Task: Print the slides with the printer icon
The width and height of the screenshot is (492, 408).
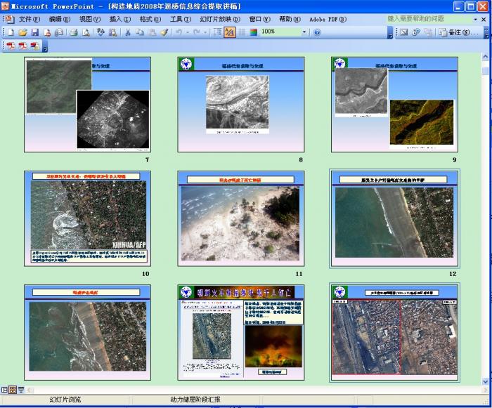Action: point(72,32)
